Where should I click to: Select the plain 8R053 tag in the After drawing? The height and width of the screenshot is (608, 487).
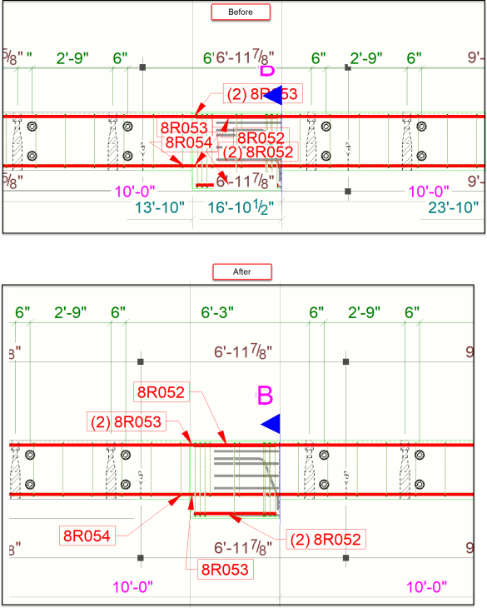coord(226,569)
